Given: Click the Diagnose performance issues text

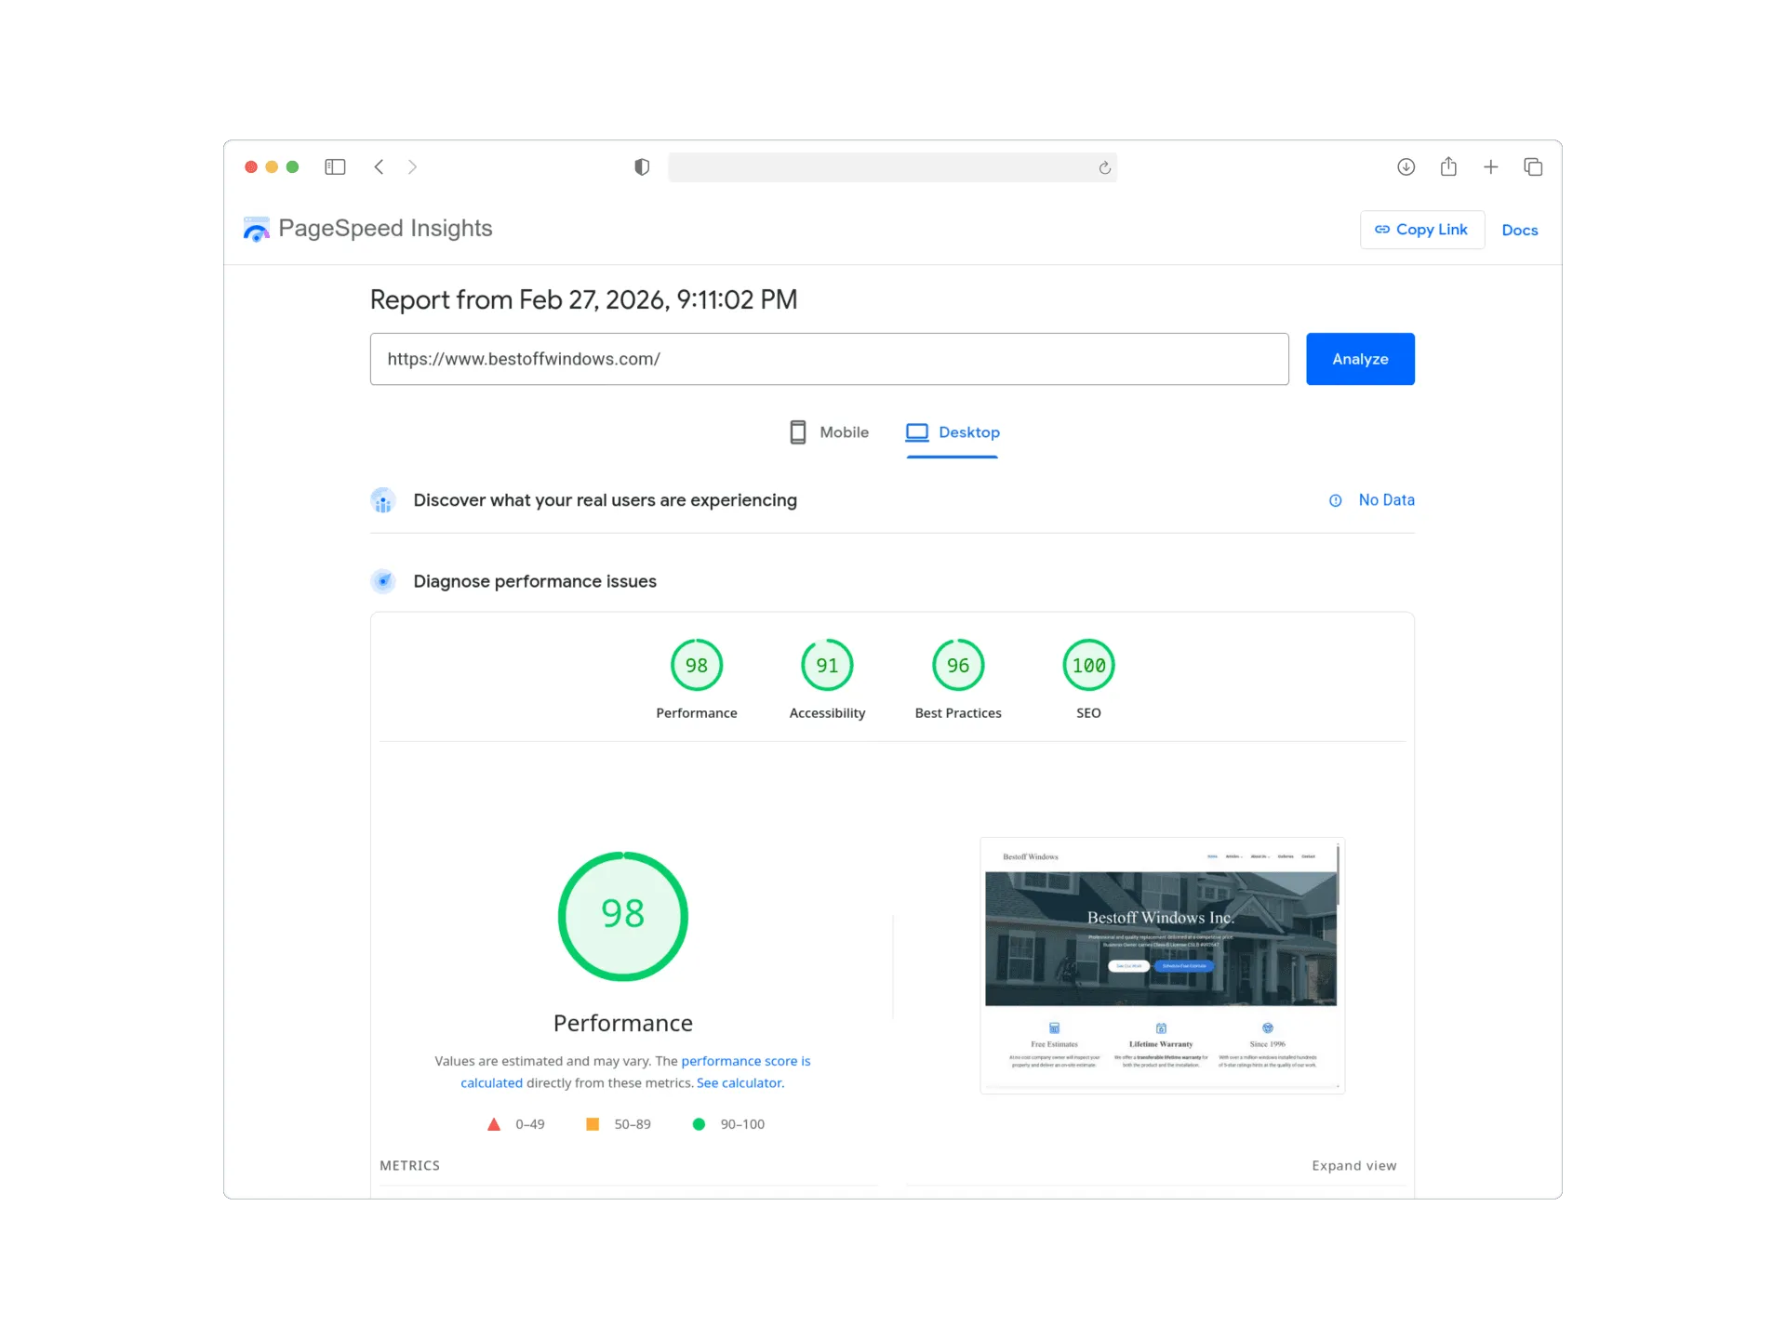Looking at the screenshot, I should pos(535,581).
